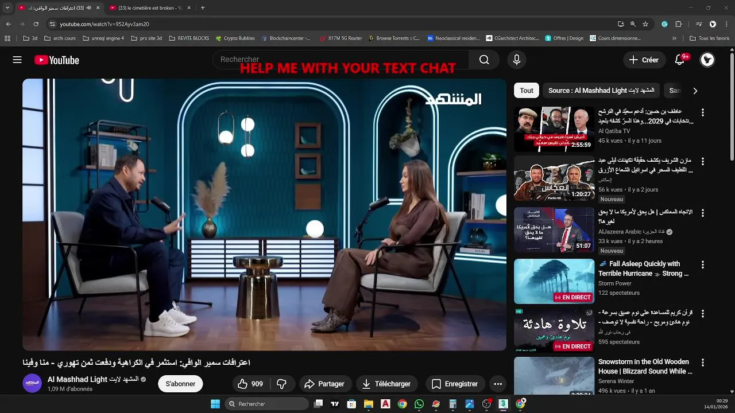Open the 1:20:27 video thumbnail
This screenshot has width=735, height=413.
click(x=554, y=178)
